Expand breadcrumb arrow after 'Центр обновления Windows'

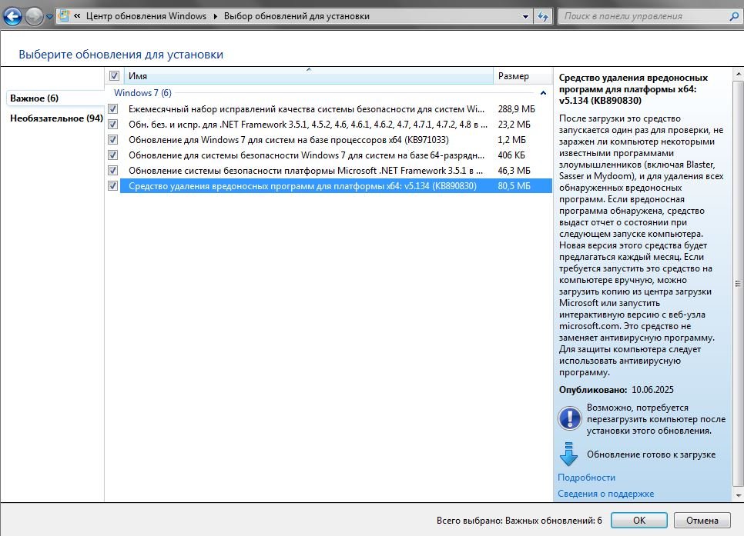[215, 17]
